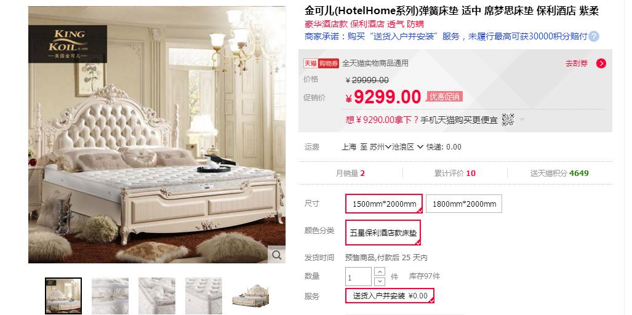
Task: Open the 累计评价 10 reviews tab
Action: click(455, 173)
